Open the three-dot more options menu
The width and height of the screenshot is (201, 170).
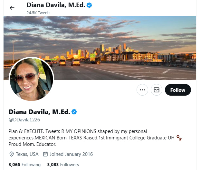coord(142,90)
